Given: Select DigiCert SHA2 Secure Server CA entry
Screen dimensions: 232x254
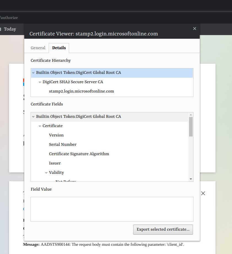Looking at the screenshot, I should click(73, 82).
